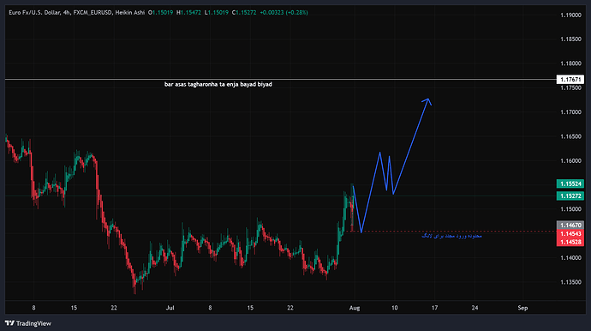
Task: Click the 10 date label on the time axis
Action: click(394, 308)
